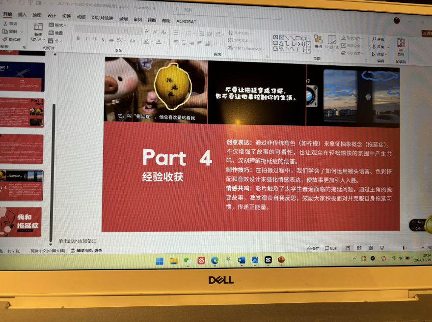Toggle bold text formatting
Image resolution: width=432 pixels, height=322 pixels.
(79, 39)
